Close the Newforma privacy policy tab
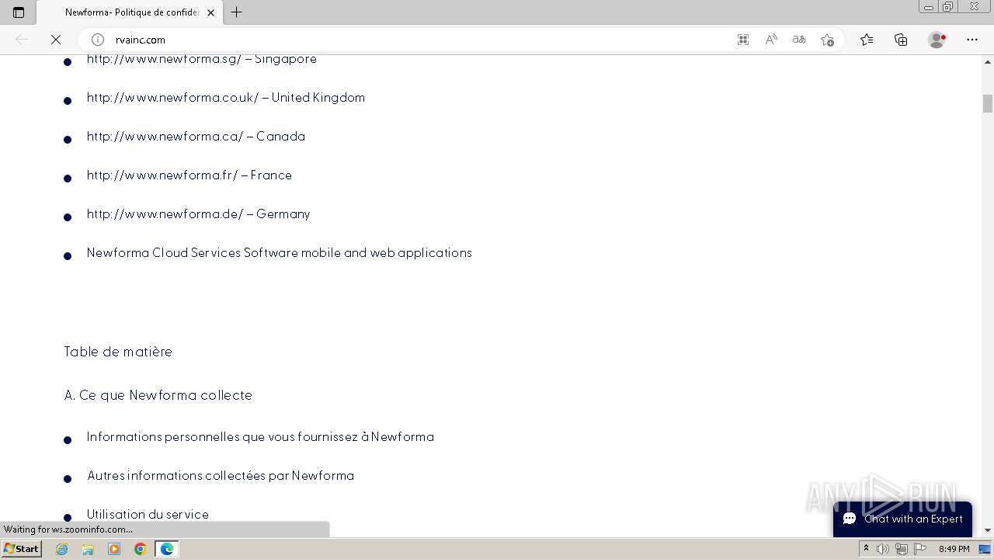The image size is (994, 559). 210,12
